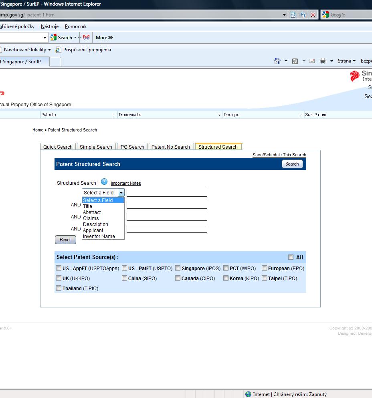The image size is (372, 398).
Task: Tick the US - AppFT checkbox
Action: 59,268
